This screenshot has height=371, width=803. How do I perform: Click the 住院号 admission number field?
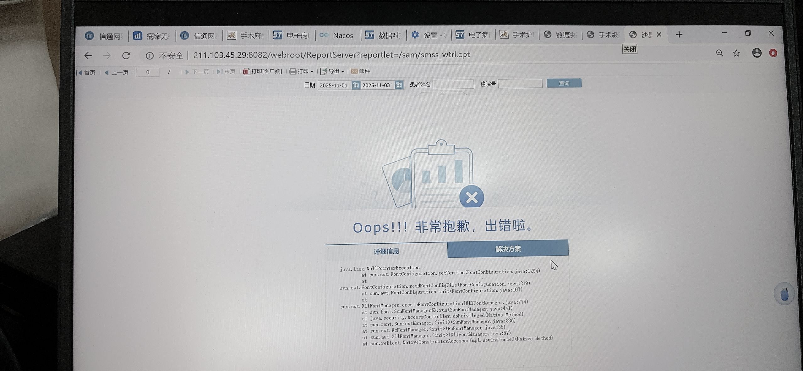pyautogui.click(x=520, y=84)
